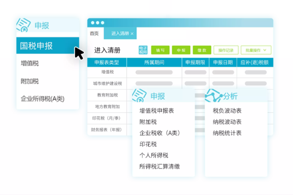Click the 分析 chart icon

[213, 95]
